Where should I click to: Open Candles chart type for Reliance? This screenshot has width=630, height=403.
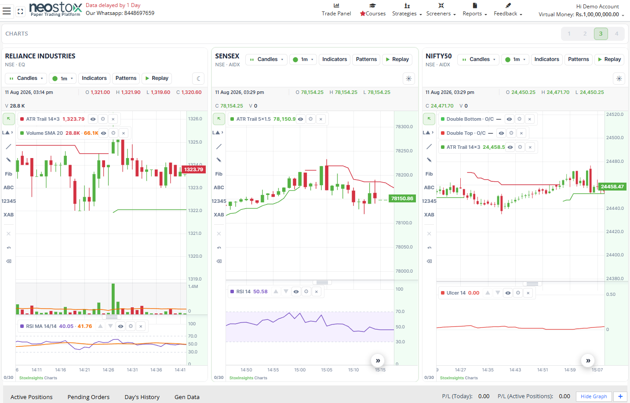click(x=26, y=78)
